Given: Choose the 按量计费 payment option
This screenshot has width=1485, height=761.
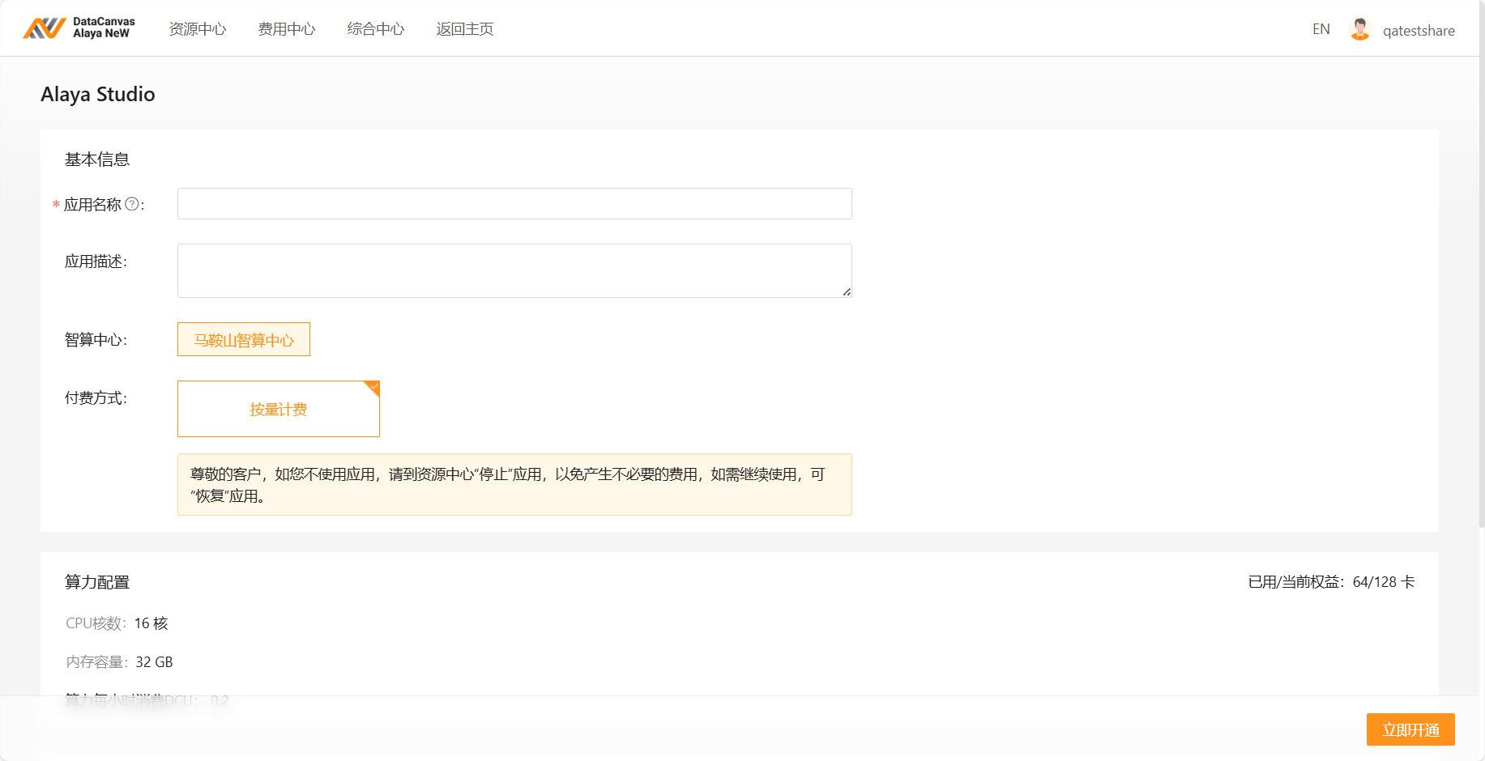Looking at the screenshot, I should (x=279, y=410).
